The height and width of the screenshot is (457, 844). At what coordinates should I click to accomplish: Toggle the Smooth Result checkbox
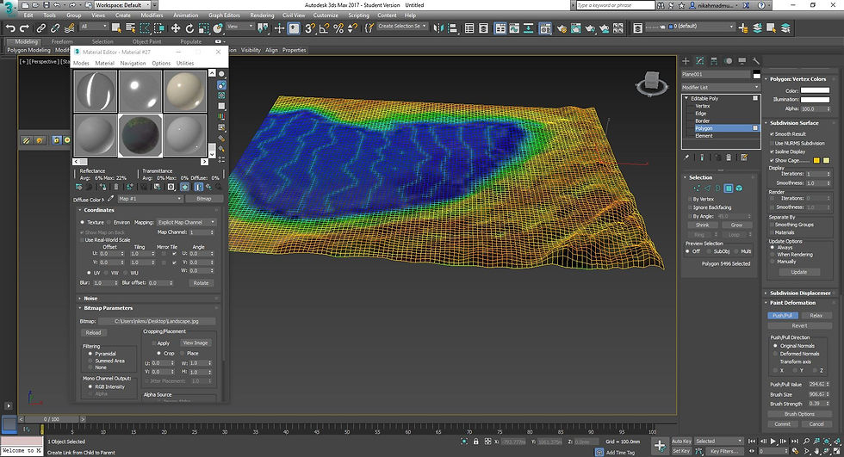click(x=772, y=134)
